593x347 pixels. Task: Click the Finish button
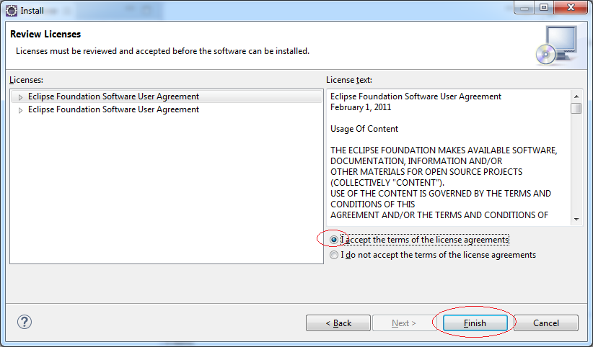coord(475,323)
